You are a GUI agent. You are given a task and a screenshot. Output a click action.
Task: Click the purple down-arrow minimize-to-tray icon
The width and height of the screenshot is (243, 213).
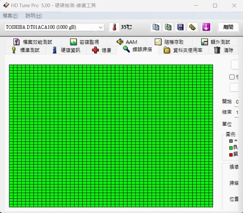(x=206, y=27)
